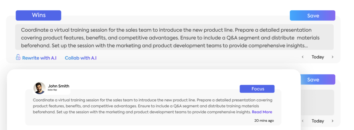Click the John Smith name label

[x=59, y=86]
